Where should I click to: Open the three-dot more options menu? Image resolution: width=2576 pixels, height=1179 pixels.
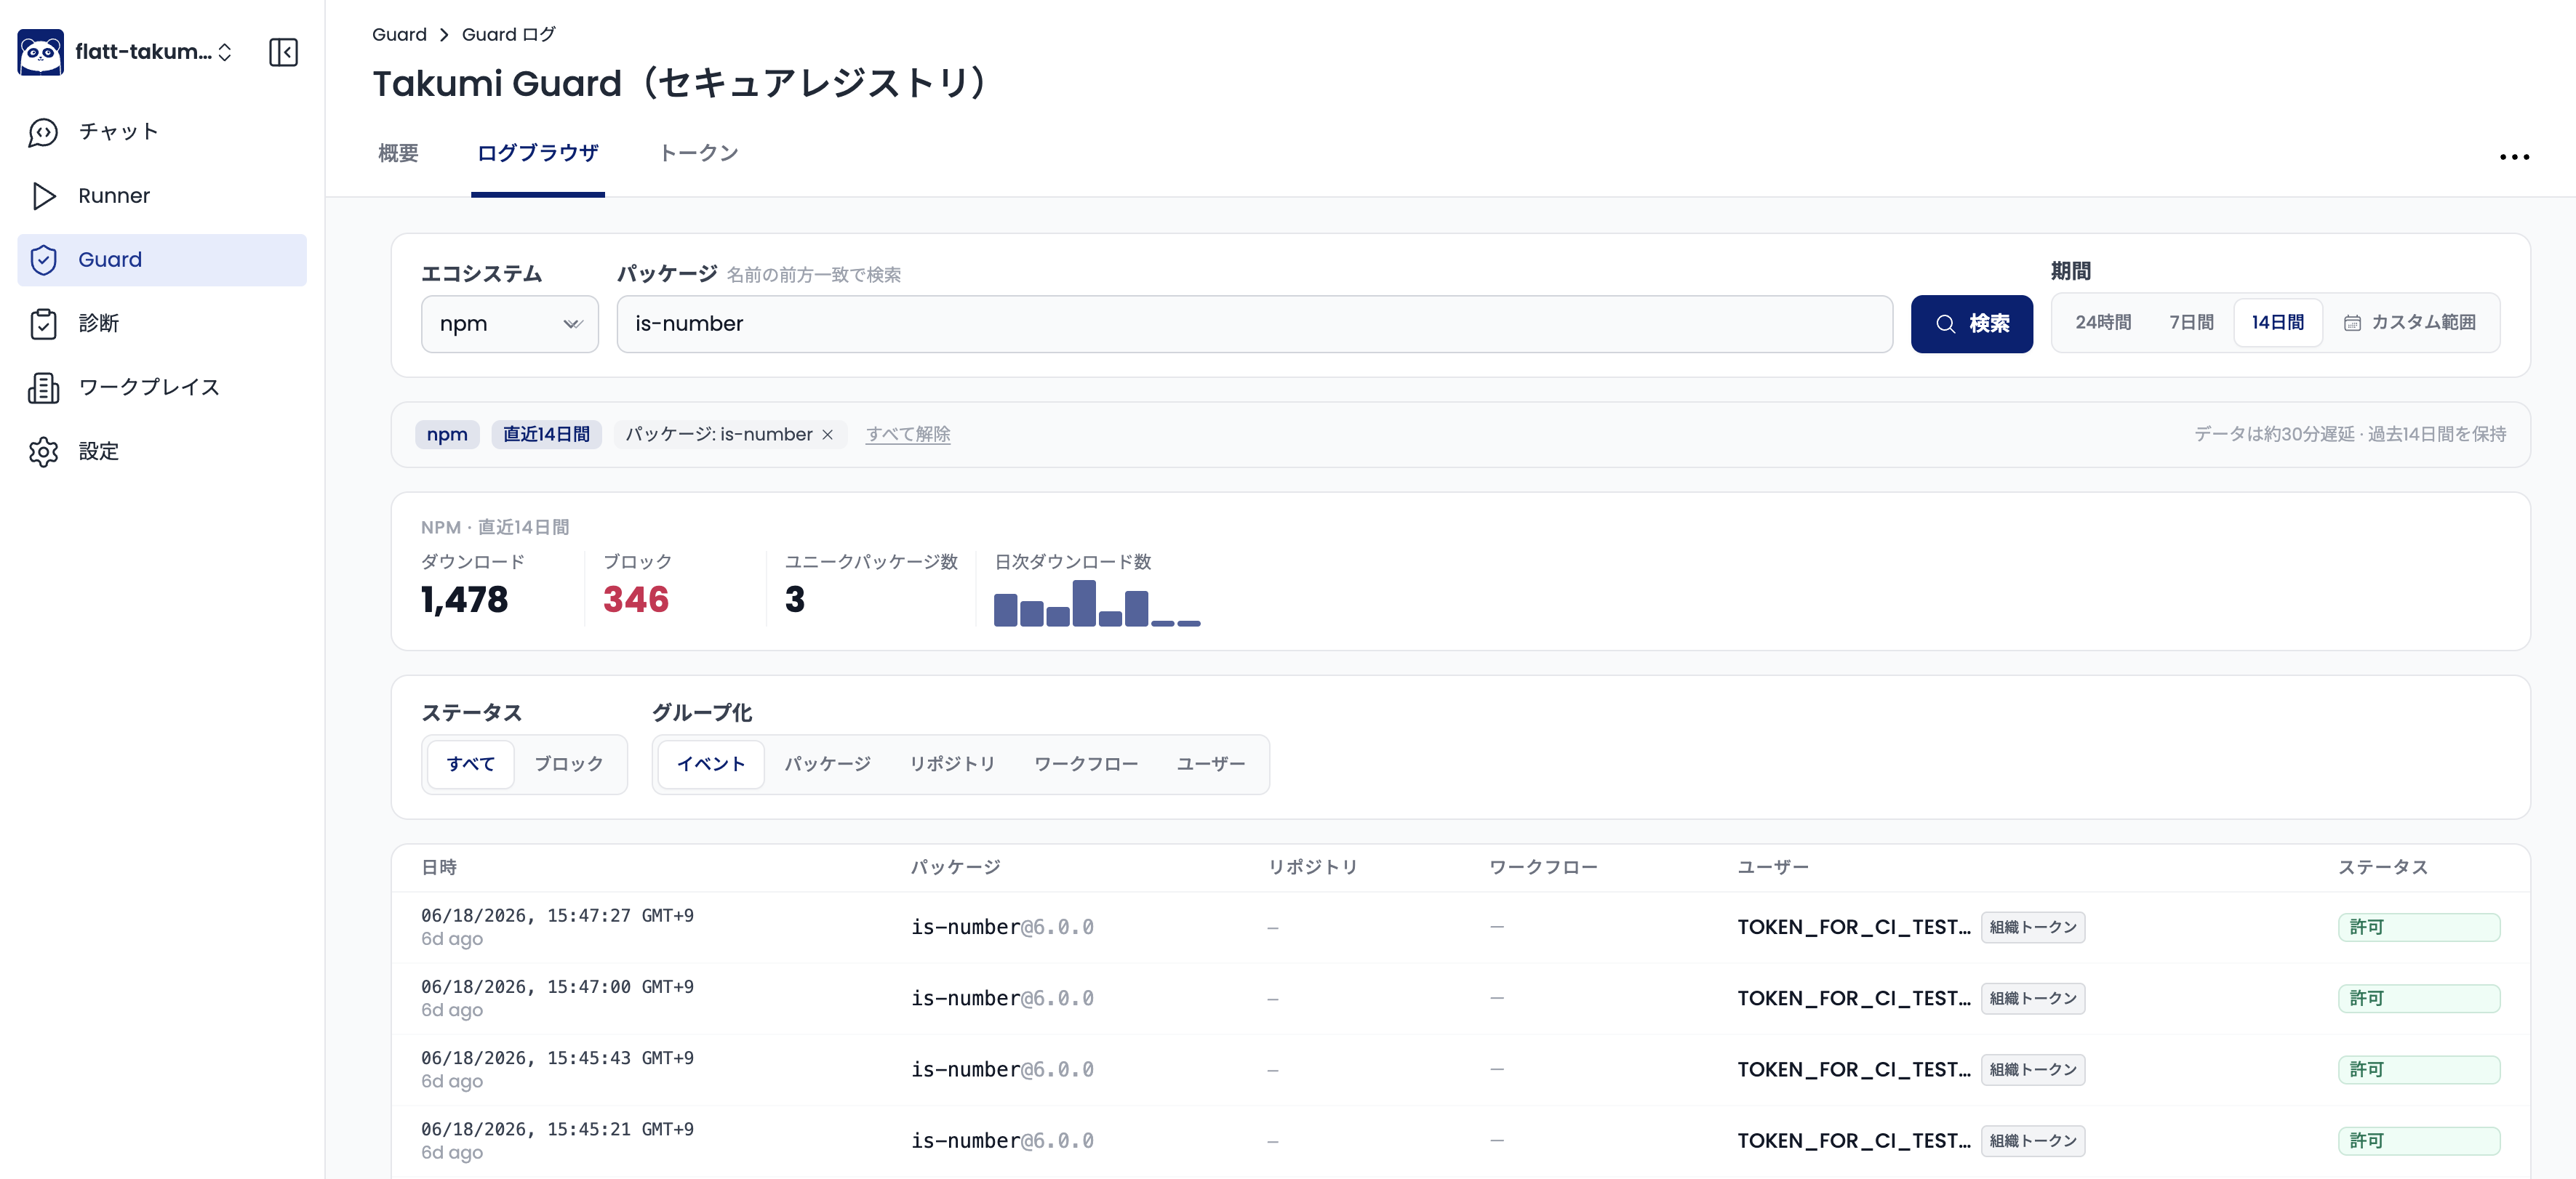tap(2514, 157)
